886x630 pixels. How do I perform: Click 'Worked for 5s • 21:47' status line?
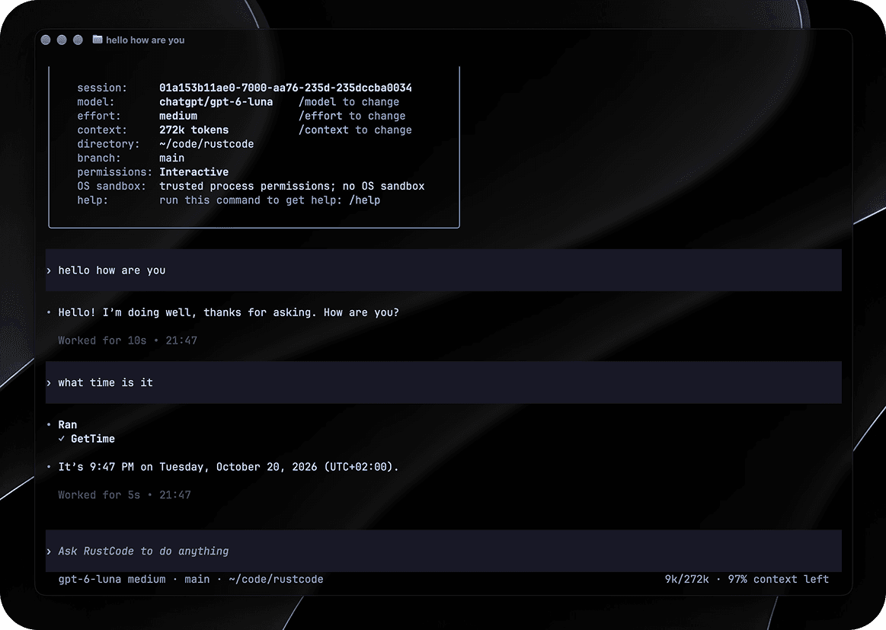click(124, 495)
